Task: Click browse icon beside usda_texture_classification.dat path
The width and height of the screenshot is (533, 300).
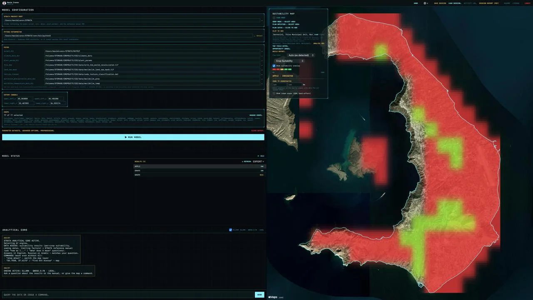Action: [x=262, y=74]
